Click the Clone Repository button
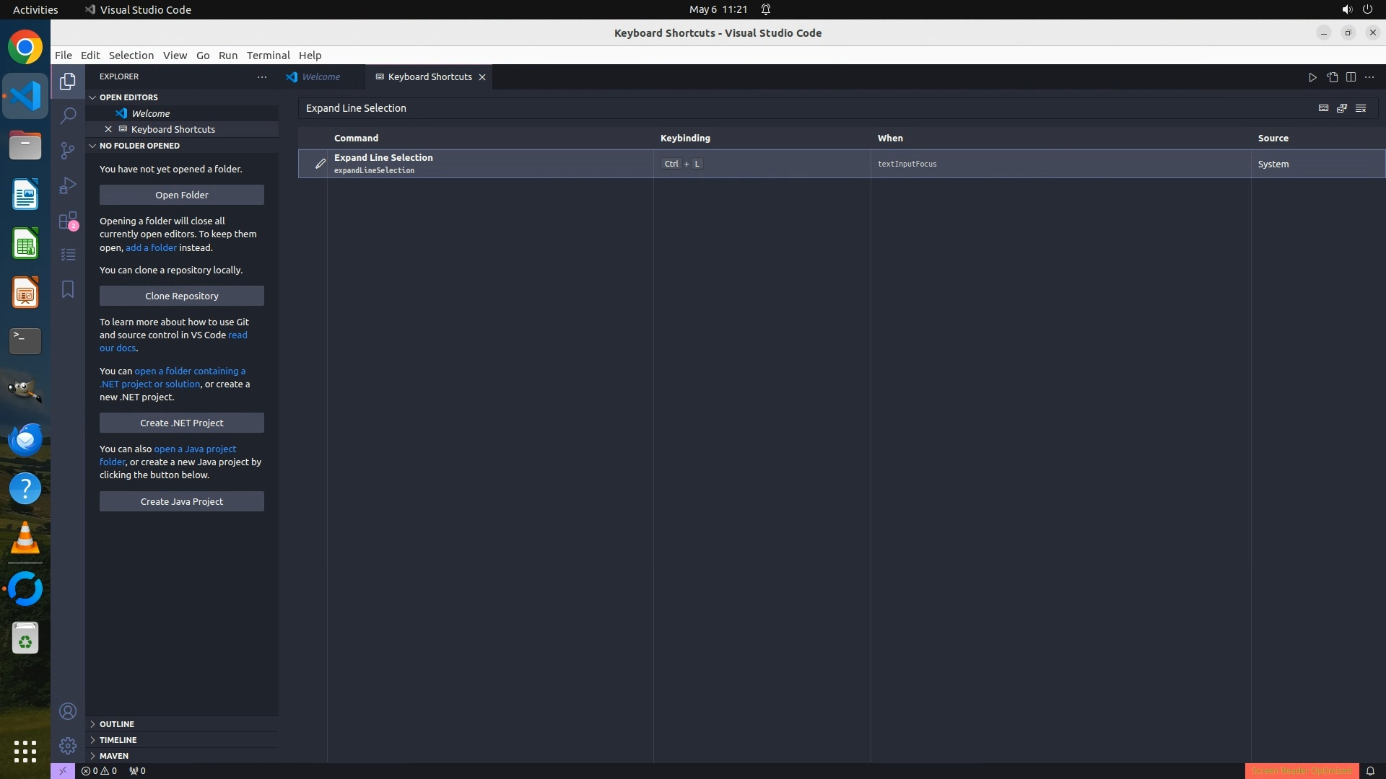The width and height of the screenshot is (1386, 779). [x=181, y=296]
